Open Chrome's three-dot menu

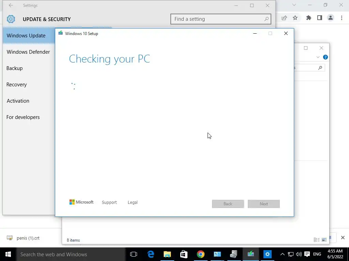tap(342, 18)
